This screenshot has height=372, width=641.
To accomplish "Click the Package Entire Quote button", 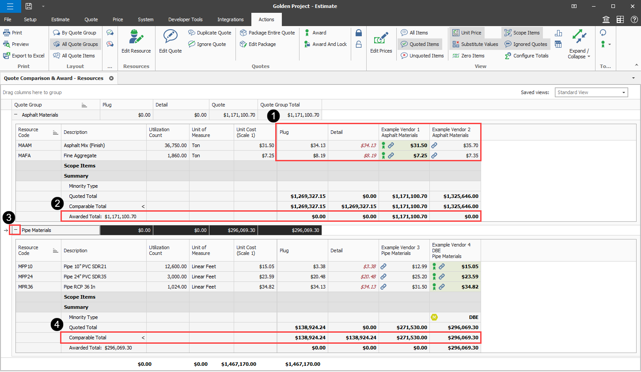I will pyautogui.click(x=267, y=33).
